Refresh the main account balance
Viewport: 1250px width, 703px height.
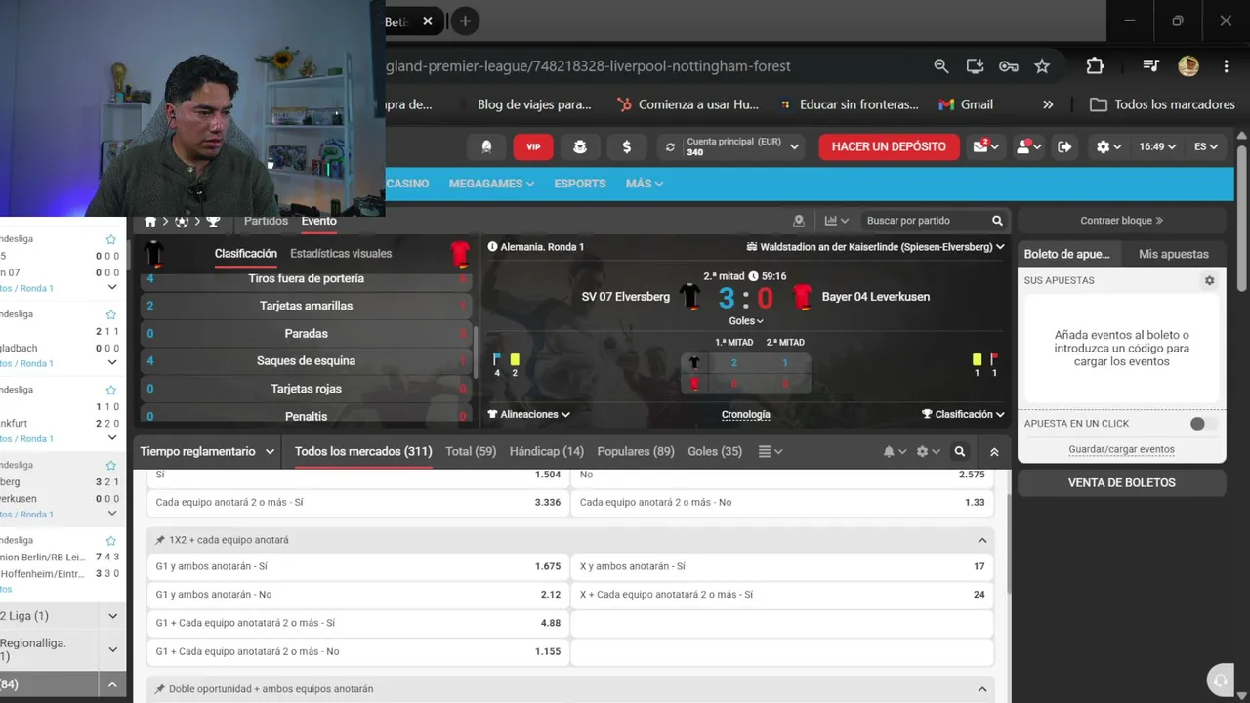[x=670, y=147]
